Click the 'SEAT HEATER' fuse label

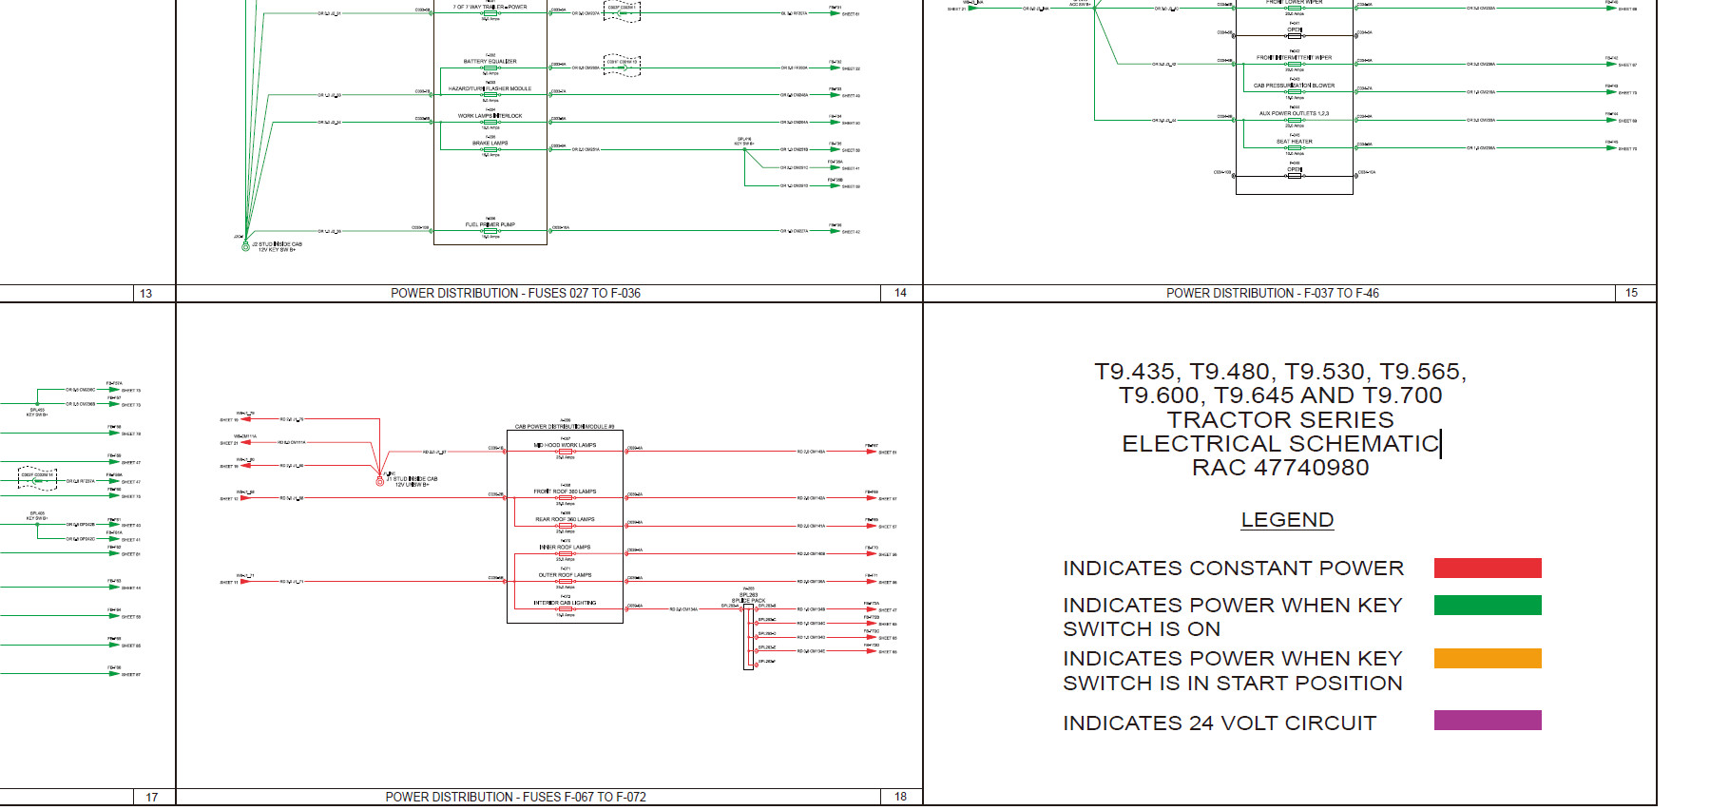(x=1294, y=142)
